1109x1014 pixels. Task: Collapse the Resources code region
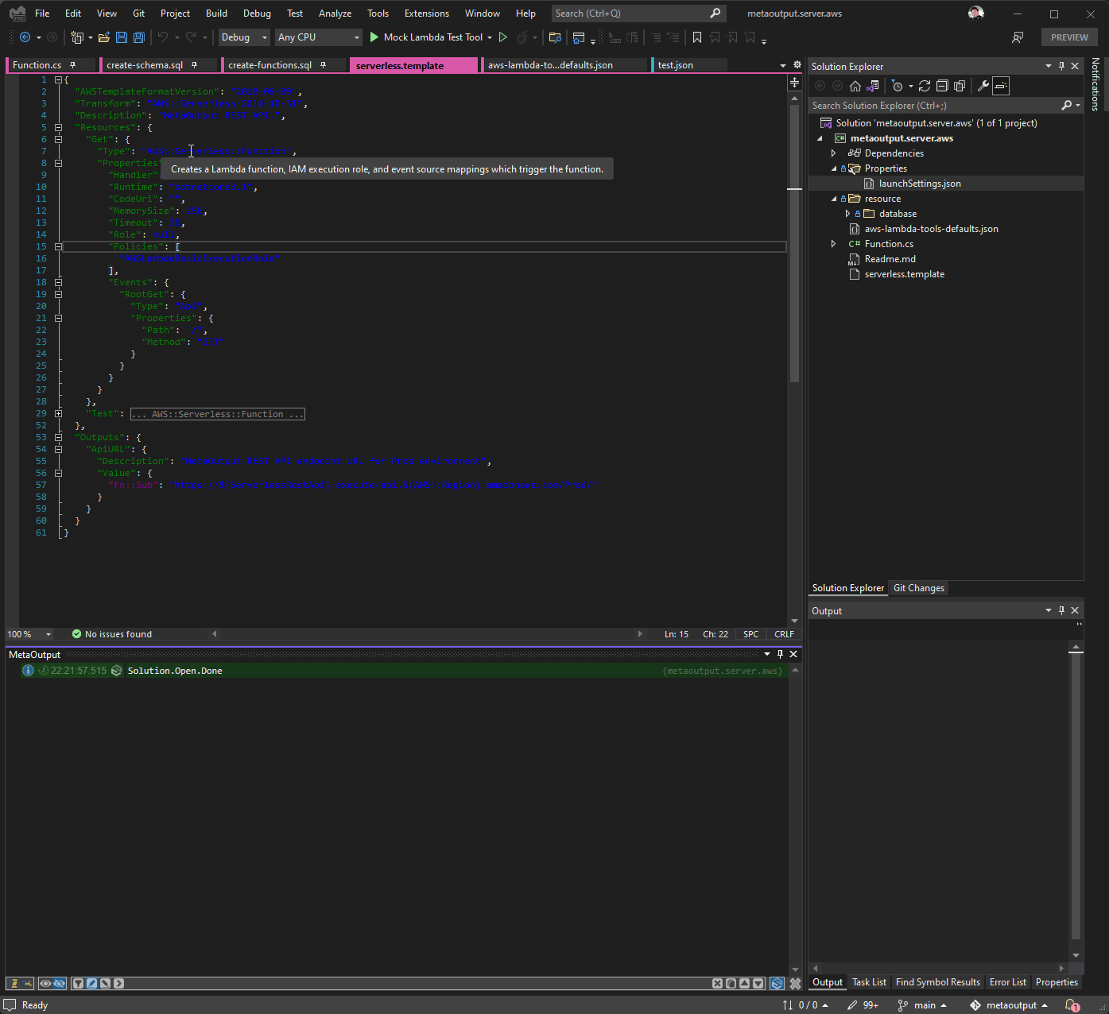(58, 127)
